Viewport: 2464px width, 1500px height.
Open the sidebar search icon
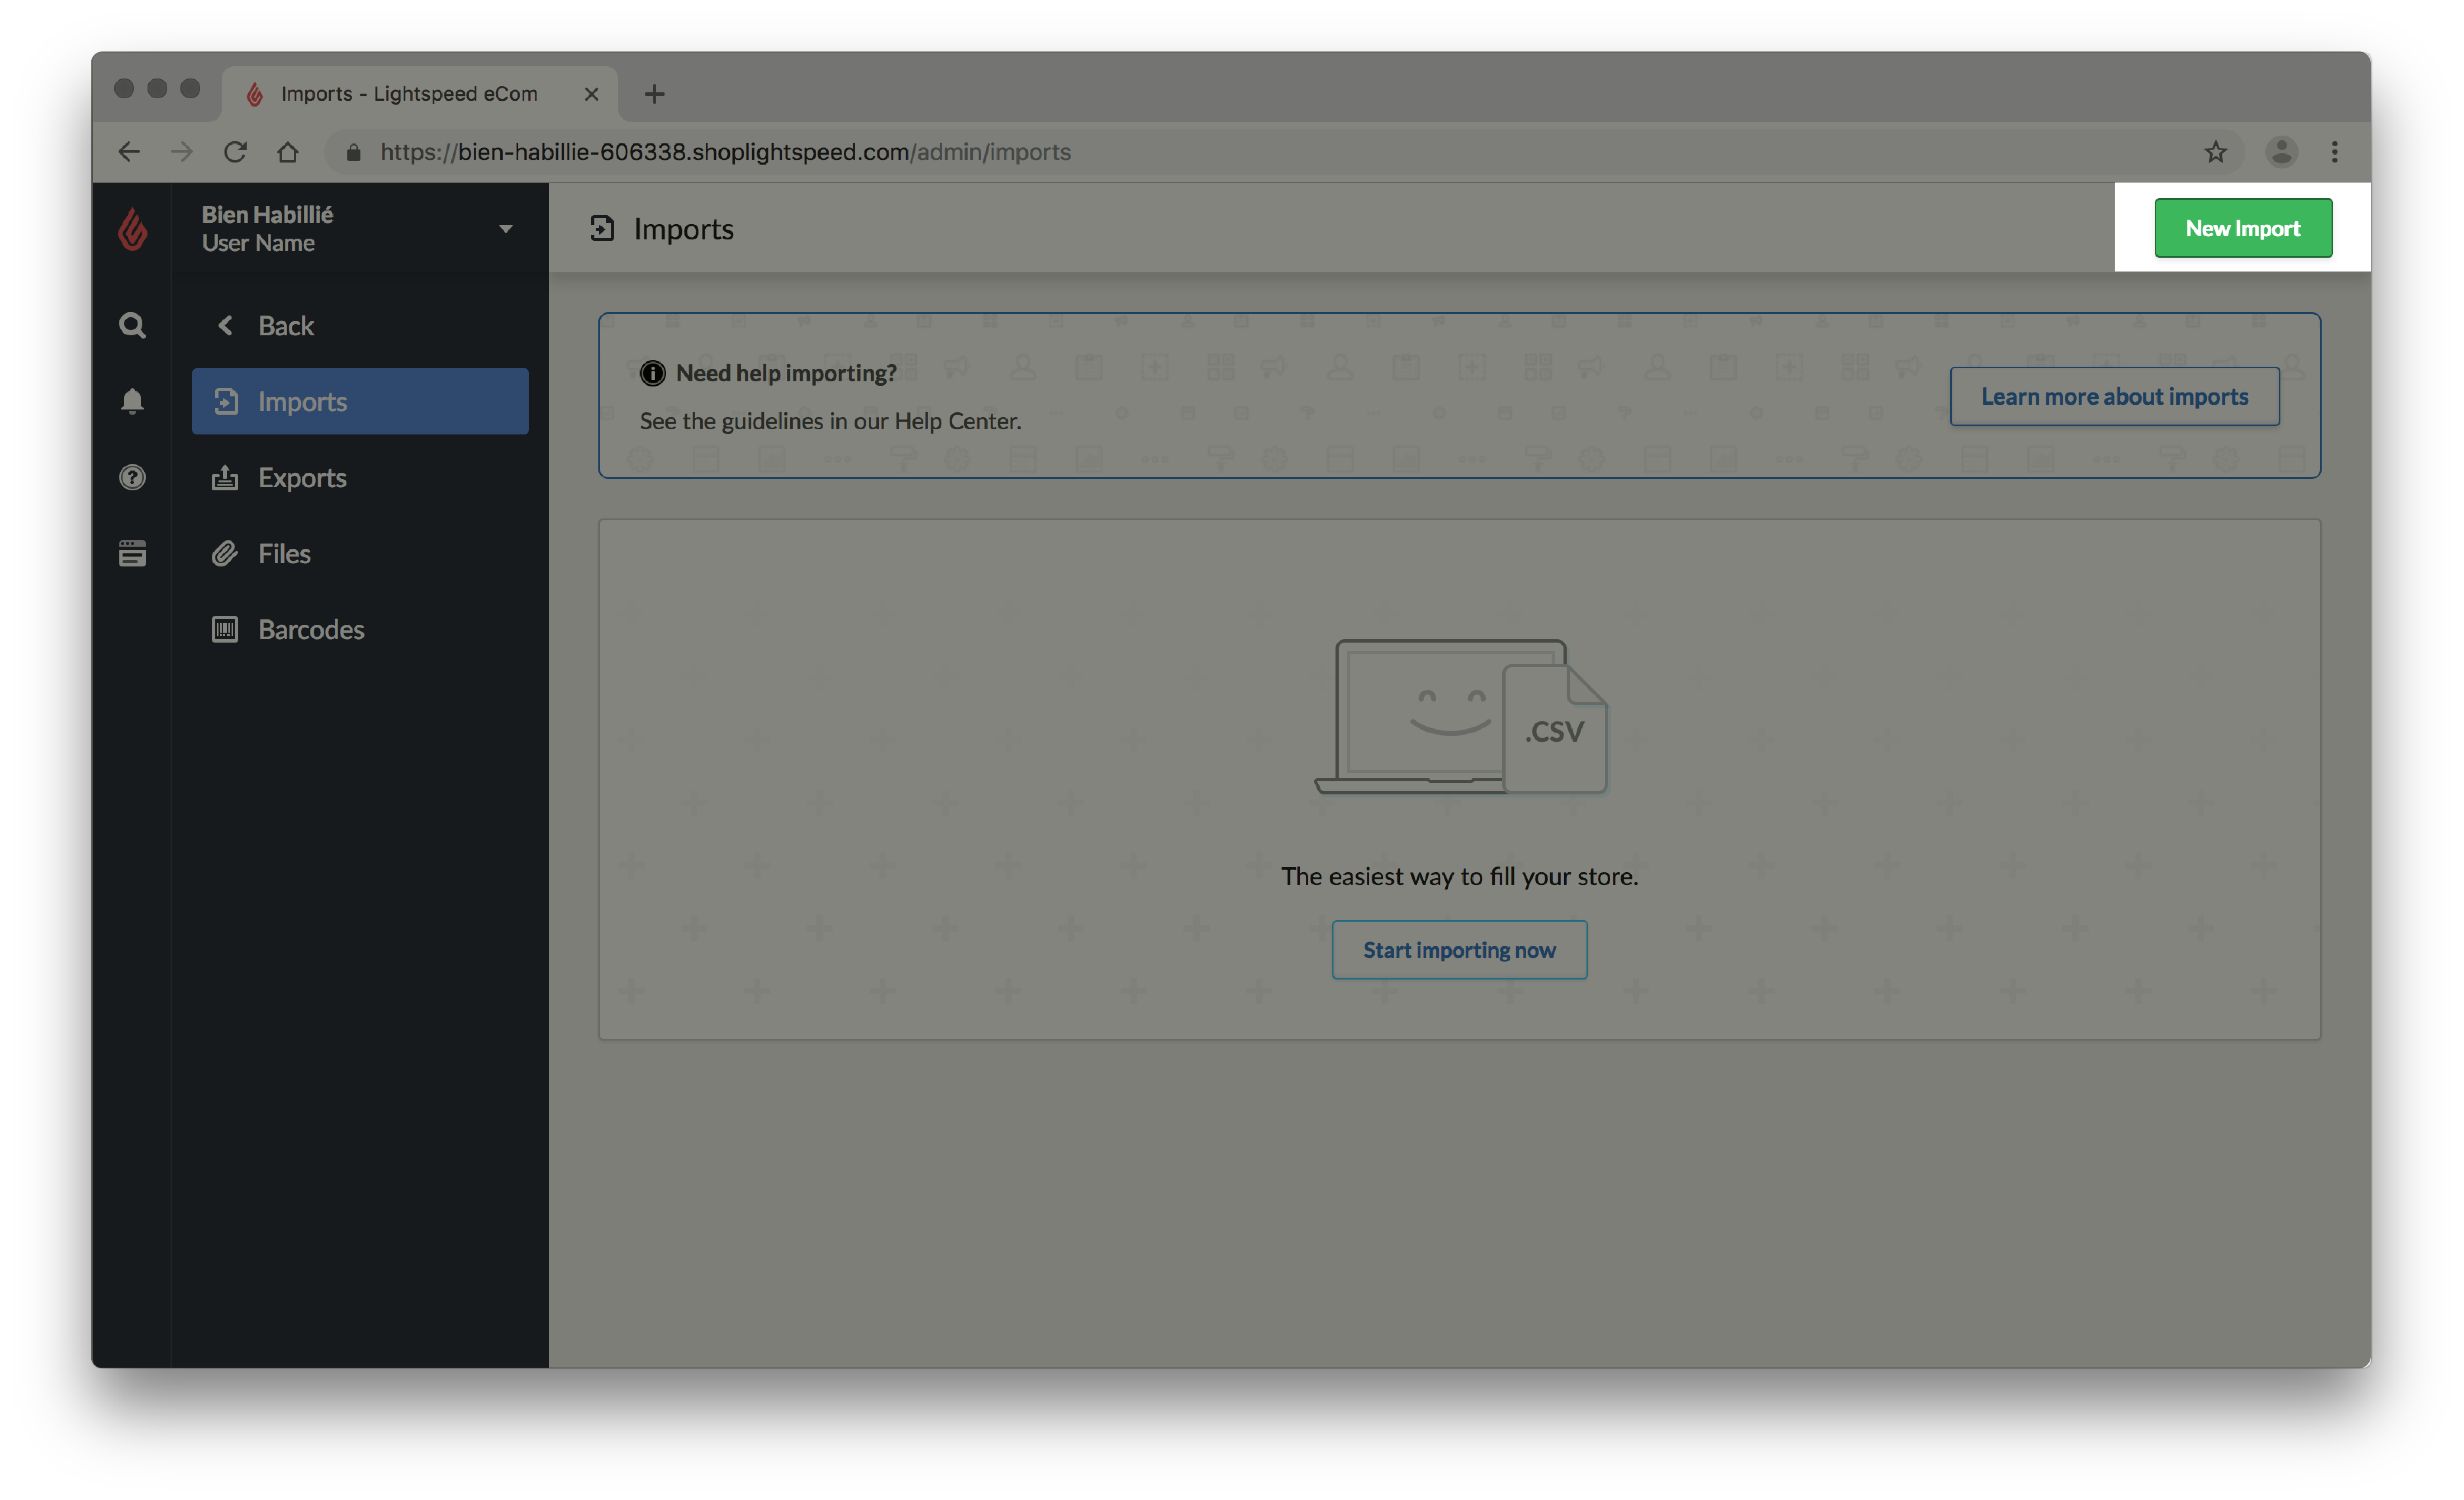point(132,326)
